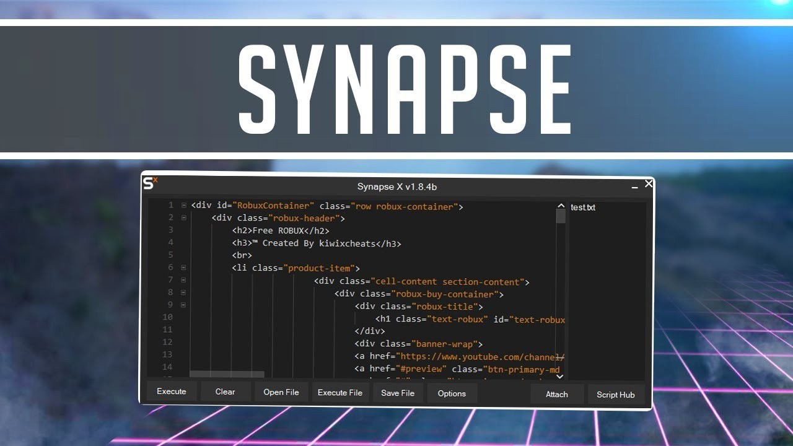This screenshot has height=446, width=793.
Task: Collapse the product-item fold on line 6
Action: 184,268
